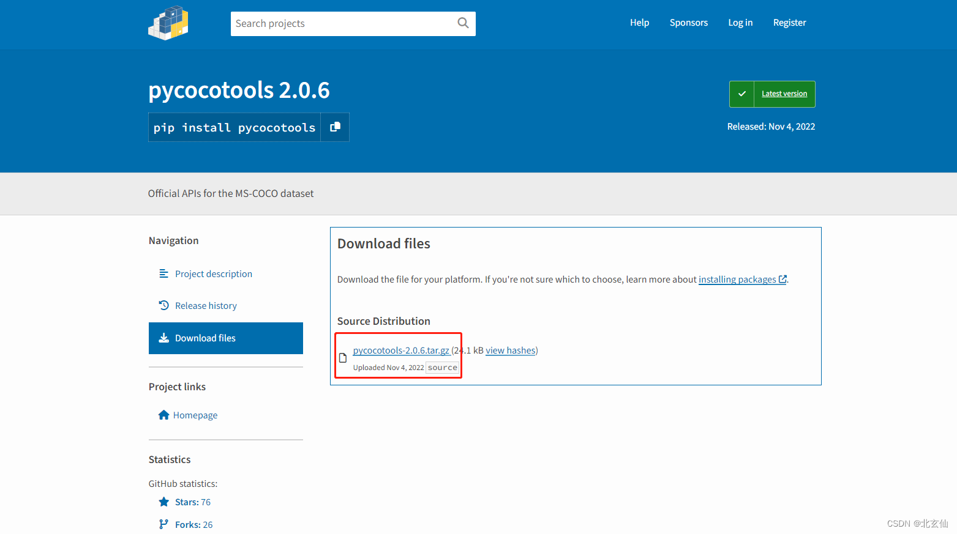
Task: Copy the pip install command to clipboard
Action: [x=335, y=127]
